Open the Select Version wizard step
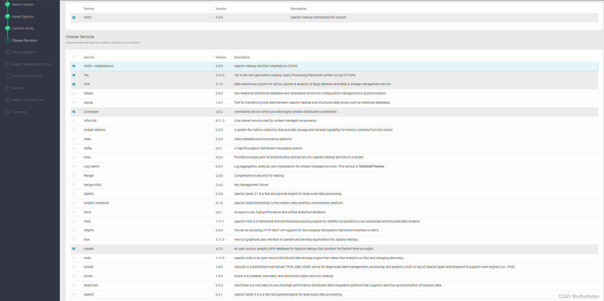Image resolution: width=604 pixels, height=301 pixels. click(23, 4)
